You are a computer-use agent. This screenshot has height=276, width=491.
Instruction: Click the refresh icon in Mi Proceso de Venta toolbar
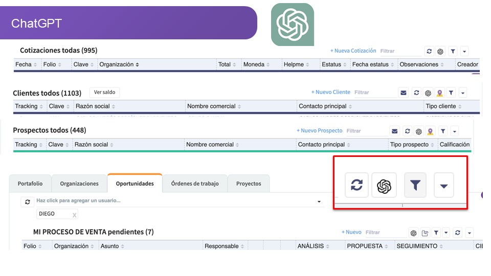(457, 233)
